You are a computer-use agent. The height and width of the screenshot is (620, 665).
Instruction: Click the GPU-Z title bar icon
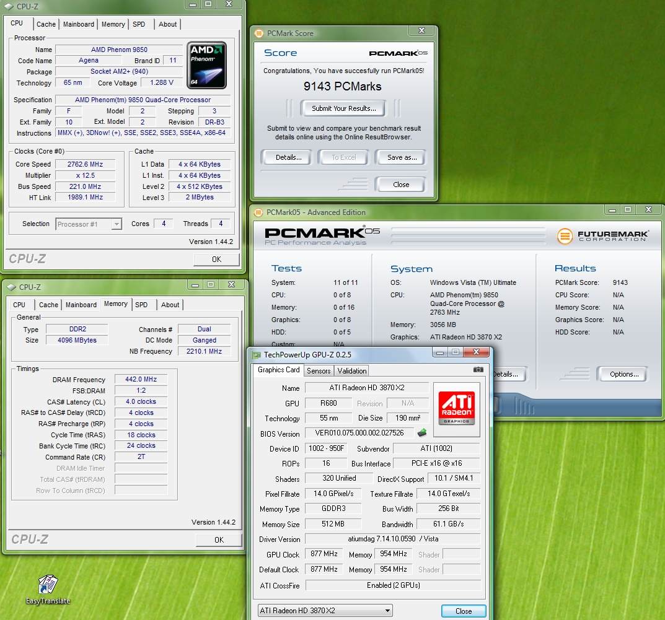coord(256,355)
